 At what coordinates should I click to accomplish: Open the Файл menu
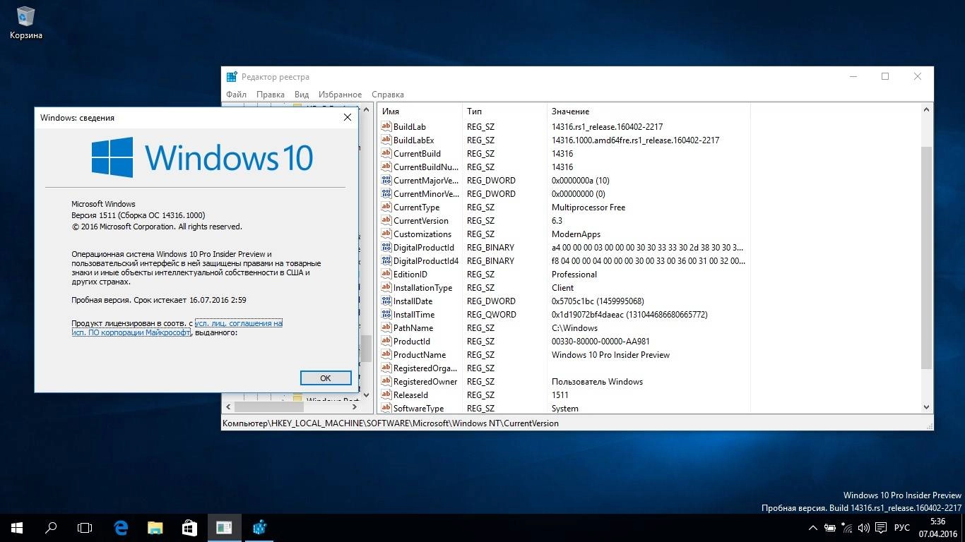tap(236, 94)
